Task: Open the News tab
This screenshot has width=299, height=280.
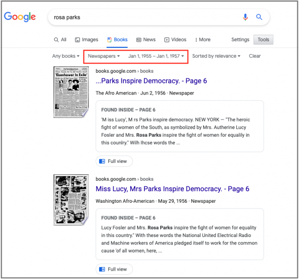Action: [x=146, y=39]
